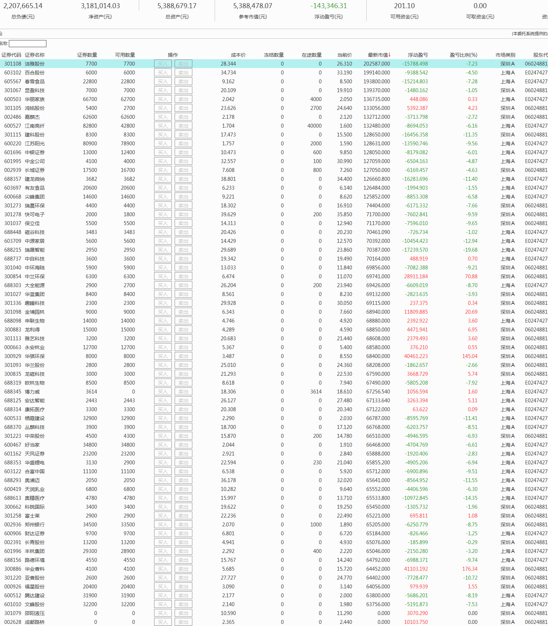The image size is (548, 626).
Task: Click stock code 688448 磁谷科技
Action: coord(13,232)
